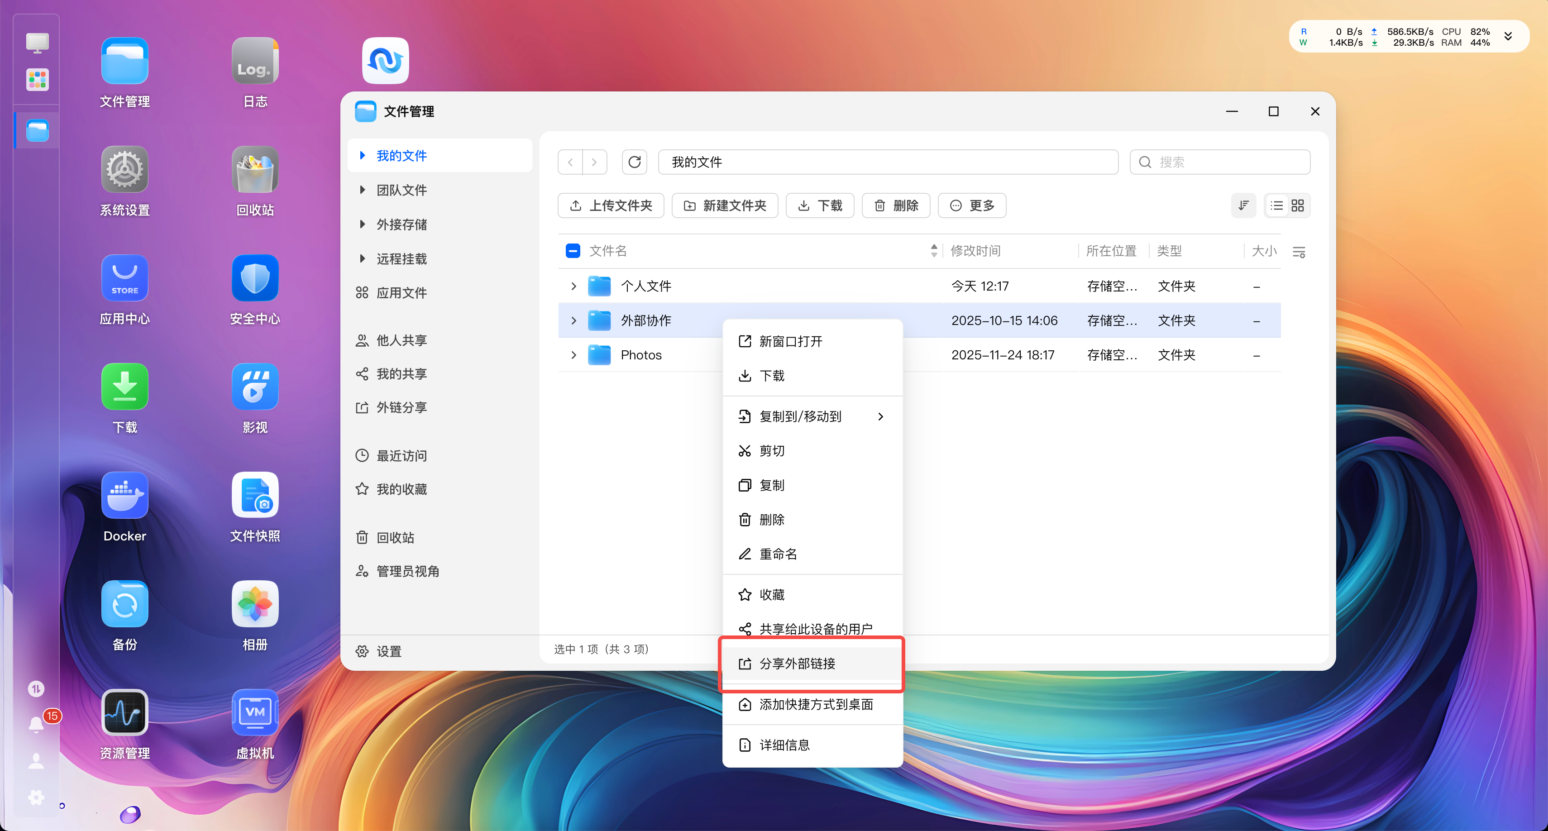Screen dimensions: 1548x831
Task: Open the 备份 app icon
Action: click(124, 604)
